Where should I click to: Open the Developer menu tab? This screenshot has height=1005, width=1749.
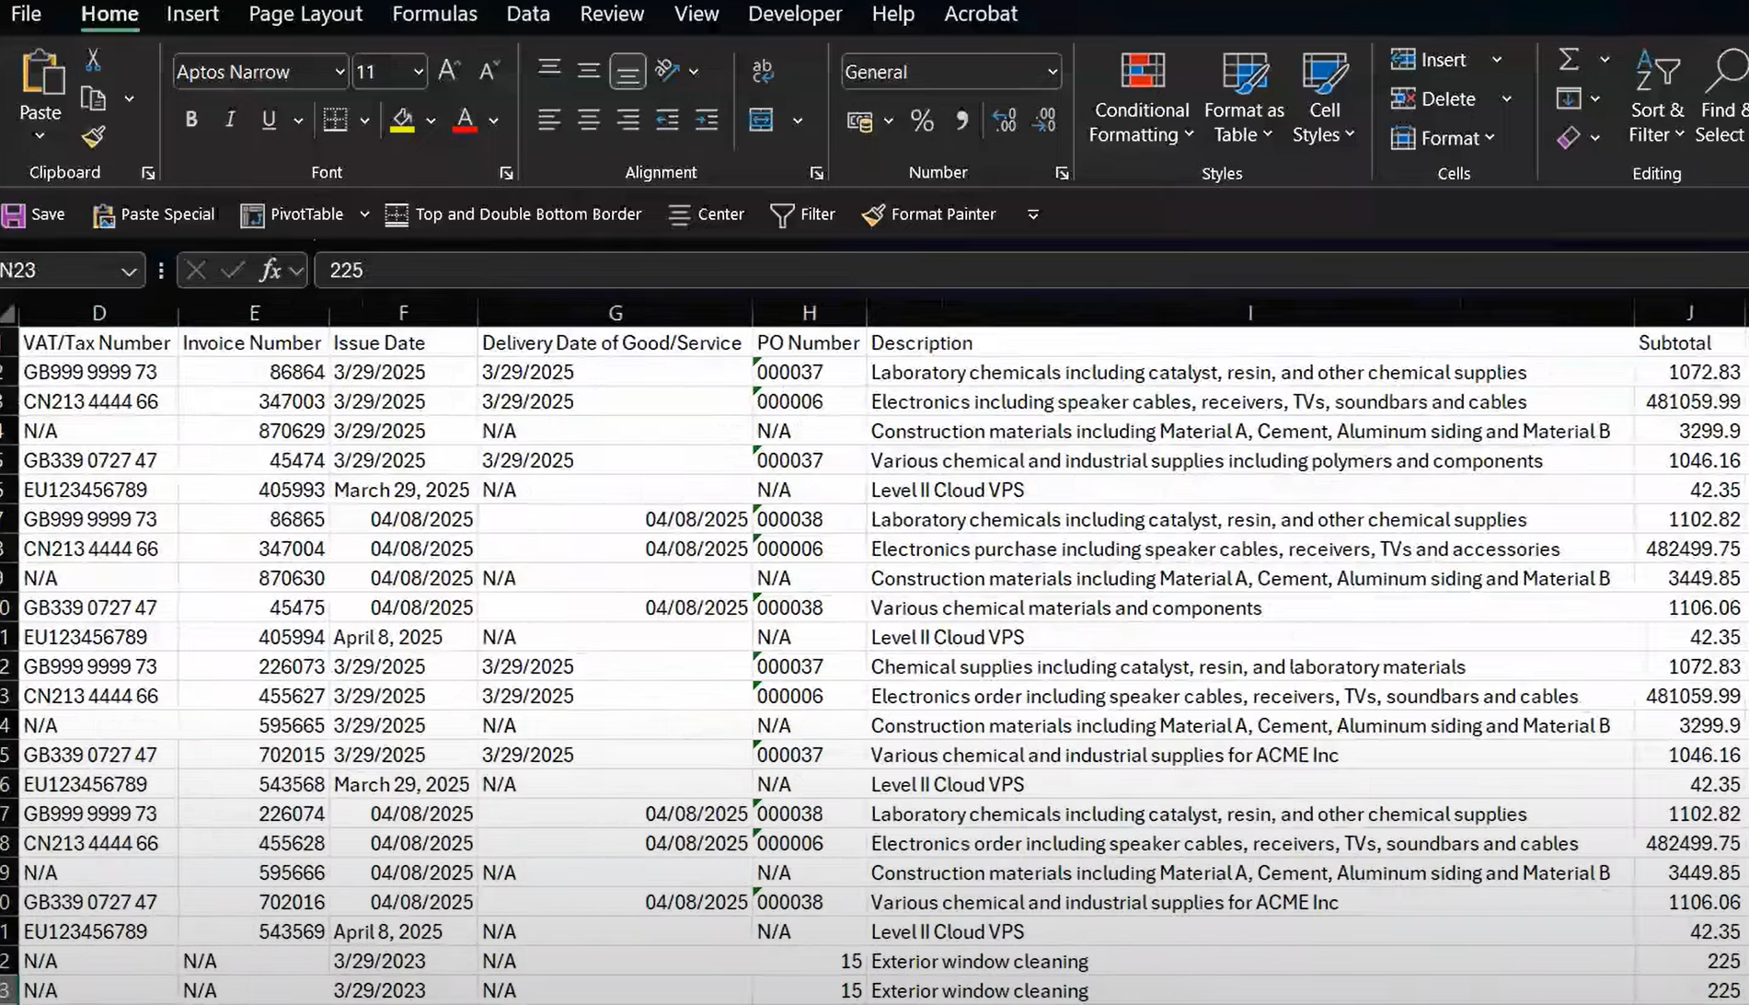pos(794,14)
